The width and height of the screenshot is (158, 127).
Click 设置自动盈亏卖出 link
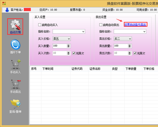pyautogui.click(x=135, y=25)
